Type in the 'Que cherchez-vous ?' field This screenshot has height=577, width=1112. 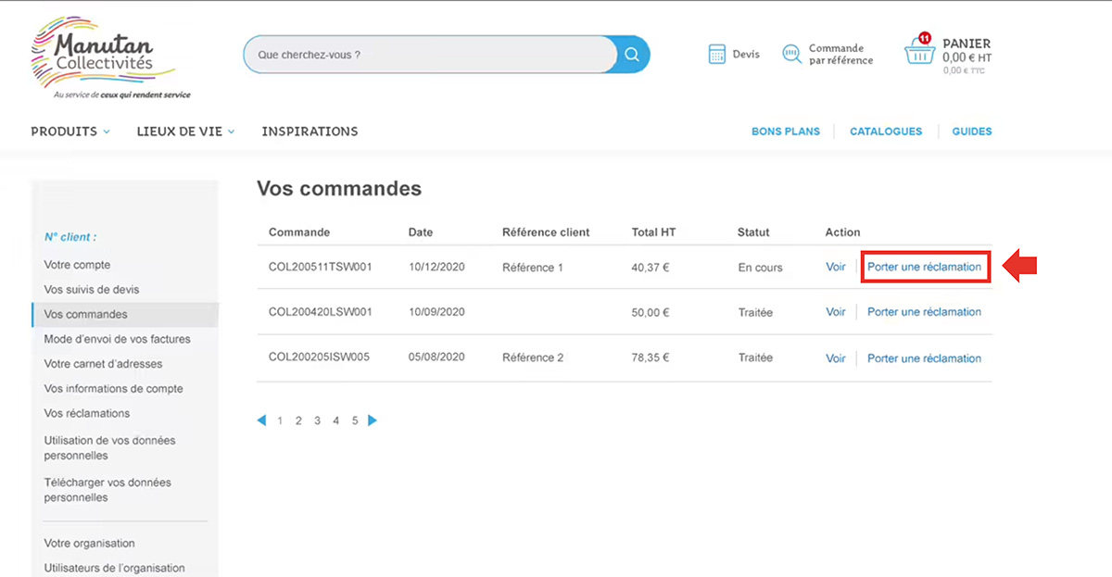[426, 55]
